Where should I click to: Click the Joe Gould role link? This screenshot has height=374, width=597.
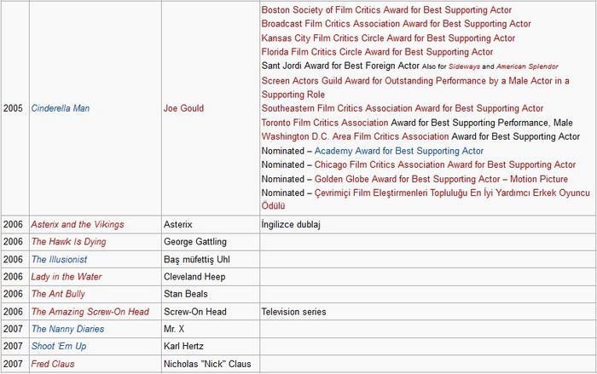[x=183, y=108]
